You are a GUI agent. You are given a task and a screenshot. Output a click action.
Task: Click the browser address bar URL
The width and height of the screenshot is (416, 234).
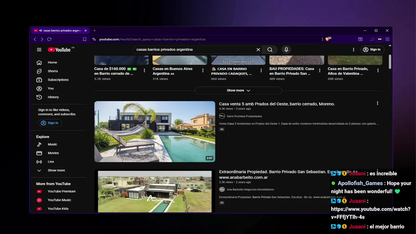(152, 39)
